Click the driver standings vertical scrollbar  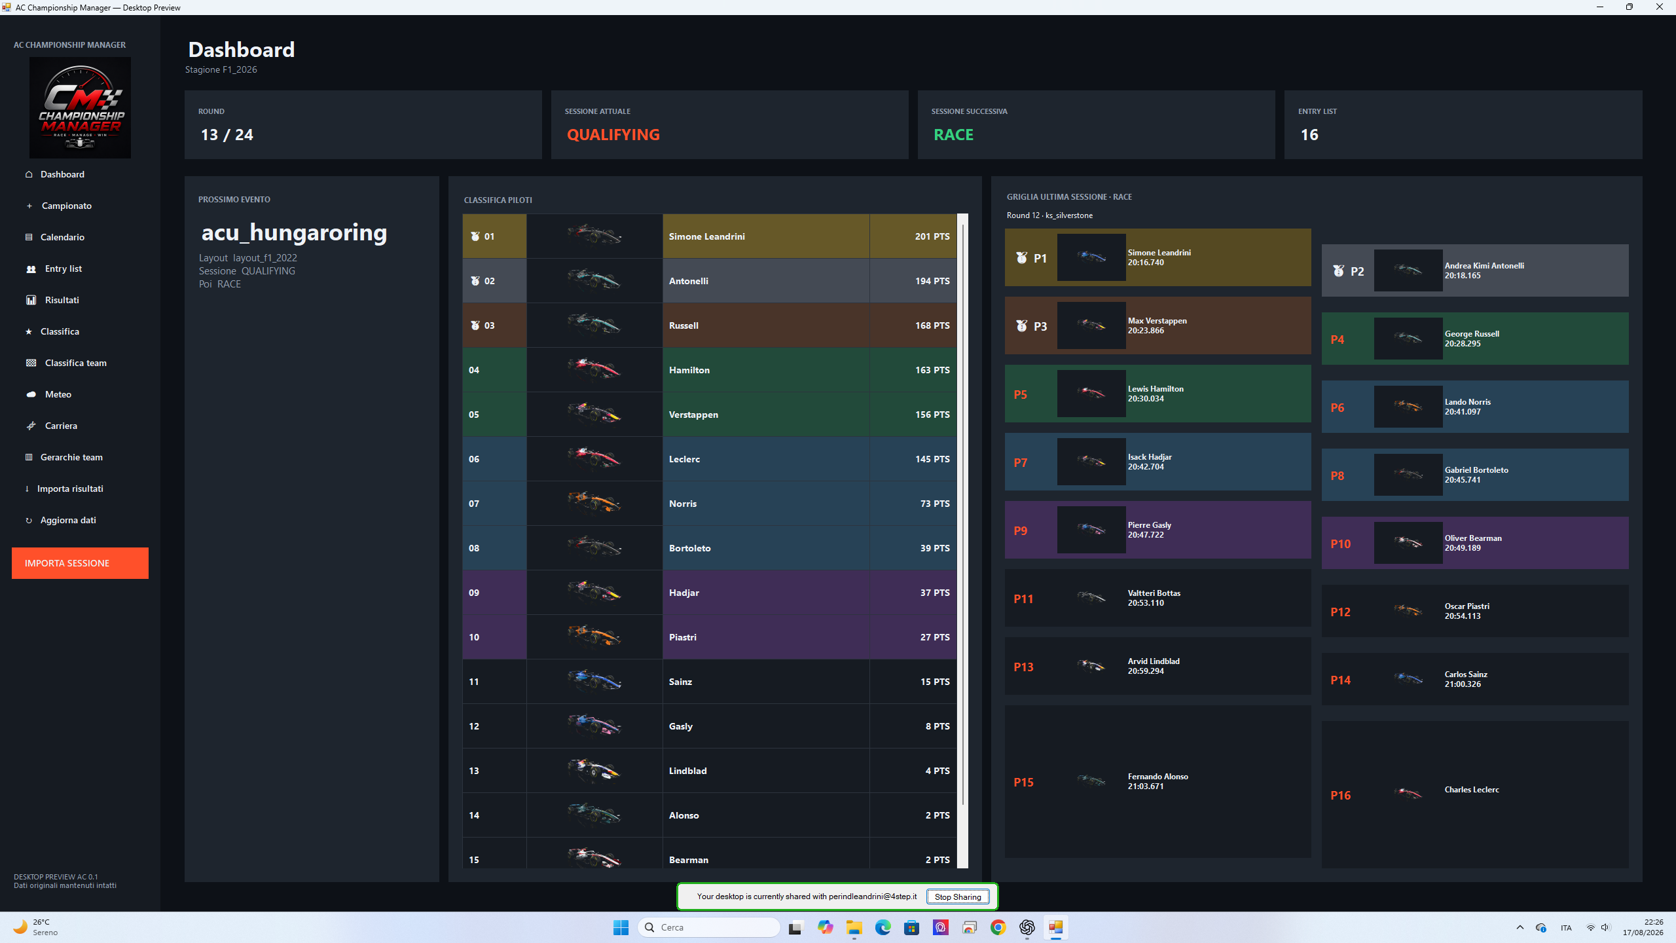tap(962, 541)
